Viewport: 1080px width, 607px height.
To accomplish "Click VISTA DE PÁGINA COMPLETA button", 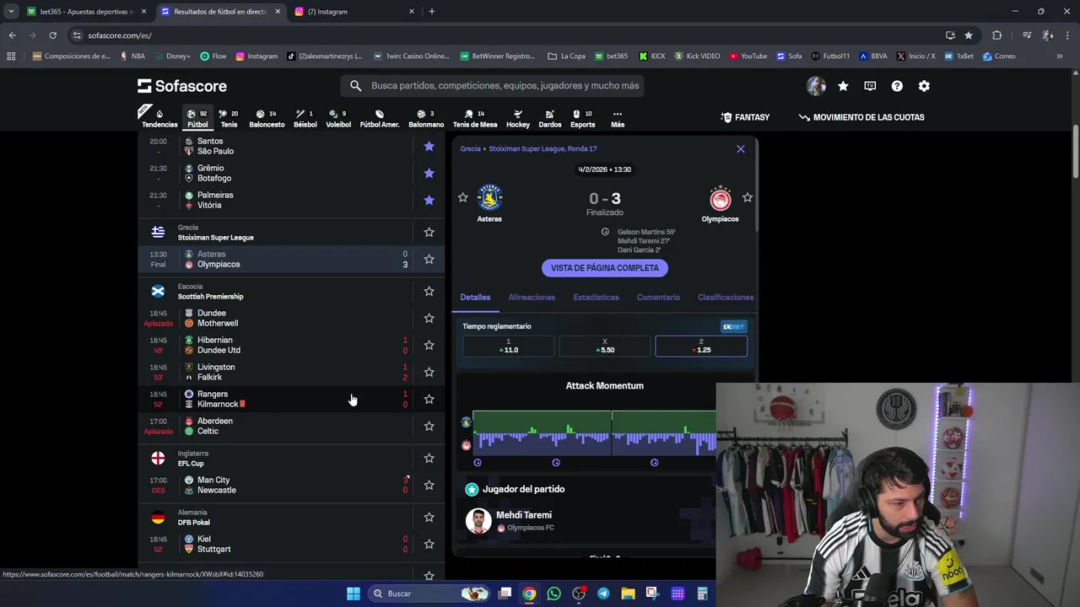I will click(x=605, y=268).
